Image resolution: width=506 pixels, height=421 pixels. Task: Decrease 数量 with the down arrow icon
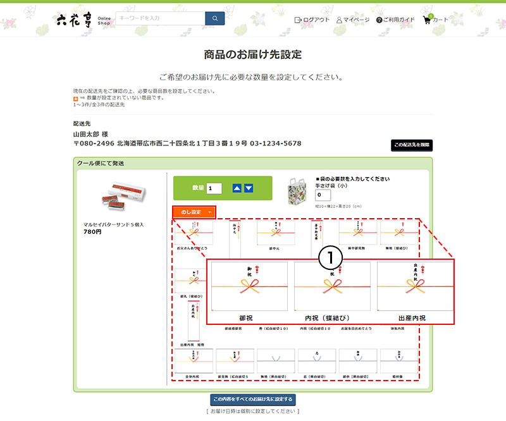[249, 187]
